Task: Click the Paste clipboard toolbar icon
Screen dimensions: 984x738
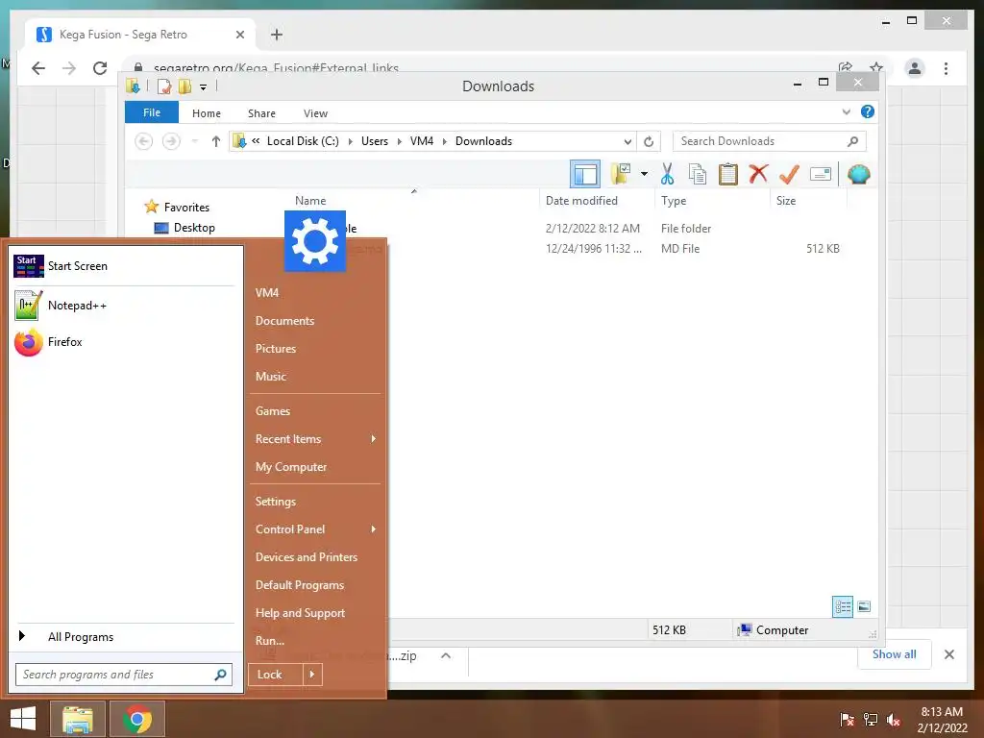Action: [728, 175]
